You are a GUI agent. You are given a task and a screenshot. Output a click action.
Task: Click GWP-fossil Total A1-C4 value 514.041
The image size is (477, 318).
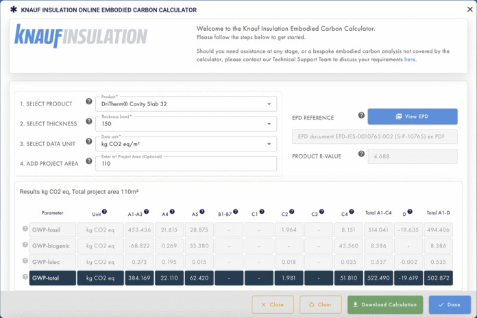(378, 230)
